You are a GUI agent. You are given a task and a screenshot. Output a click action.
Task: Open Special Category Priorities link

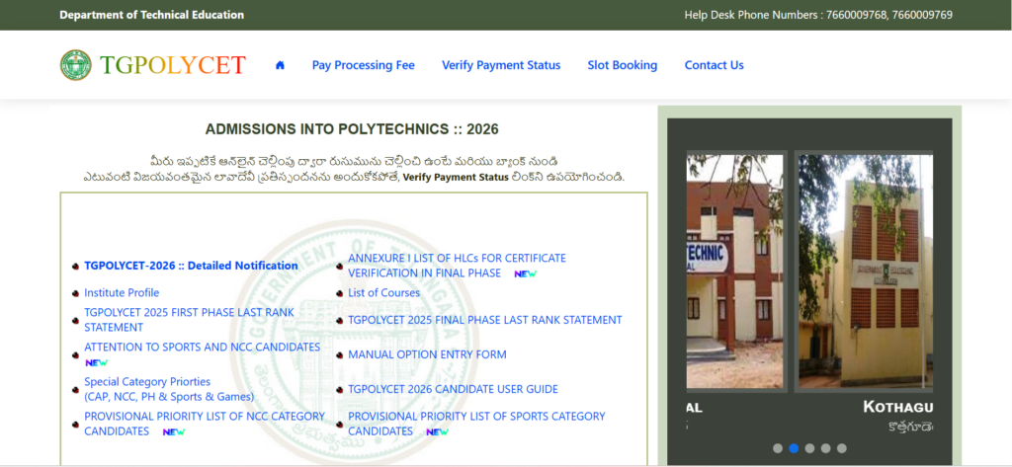click(169, 389)
